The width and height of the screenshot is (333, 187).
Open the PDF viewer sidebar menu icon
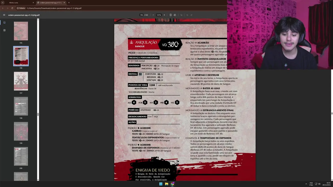tap(4, 15)
